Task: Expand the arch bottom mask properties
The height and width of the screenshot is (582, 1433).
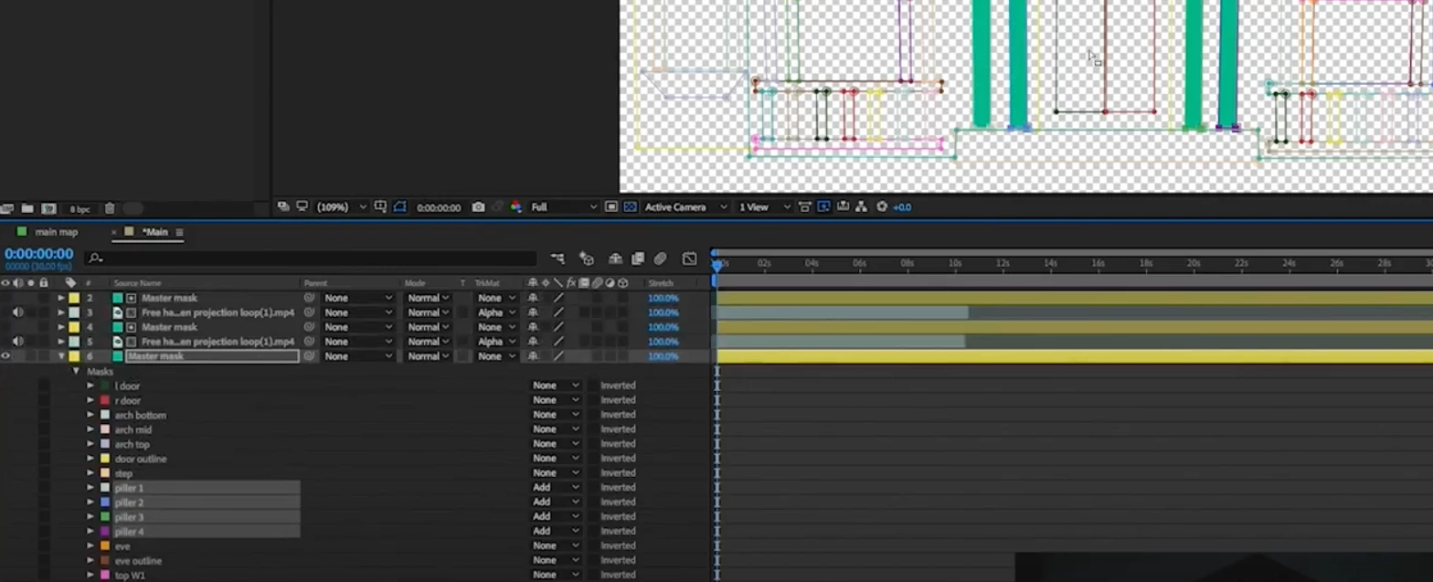Action: [x=90, y=415]
